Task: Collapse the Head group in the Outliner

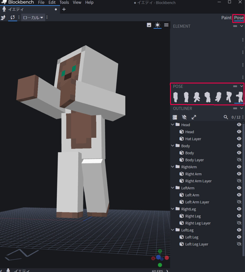Action: (x=173, y=124)
